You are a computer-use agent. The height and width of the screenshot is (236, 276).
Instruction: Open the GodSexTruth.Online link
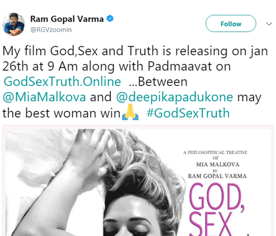point(62,82)
